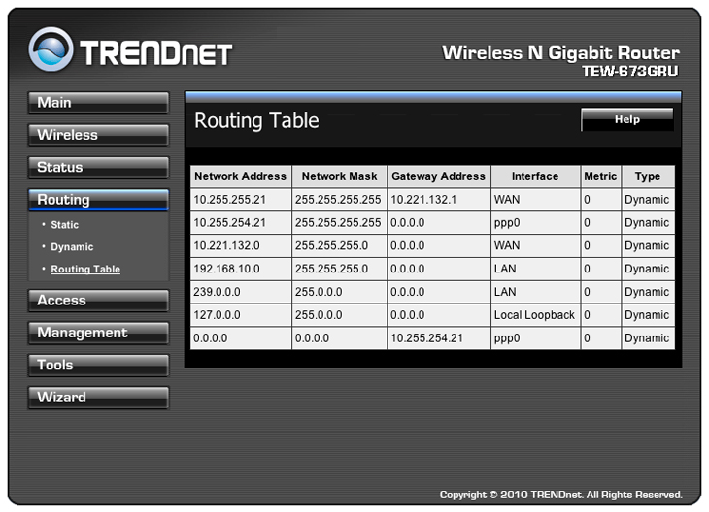Open the Wireless menu section
Viewport: 709px width, 512px height.
(x=97, y=135)
